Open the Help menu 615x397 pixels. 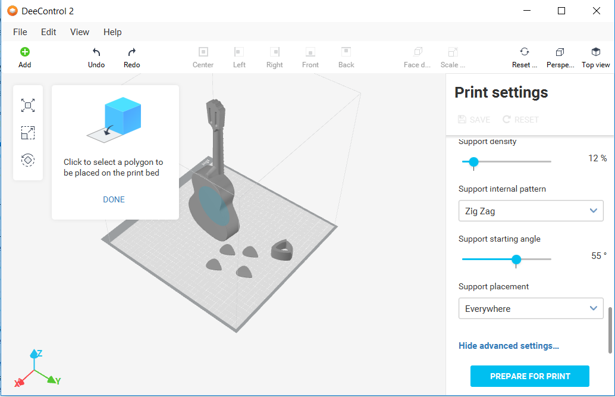[112, 32]
